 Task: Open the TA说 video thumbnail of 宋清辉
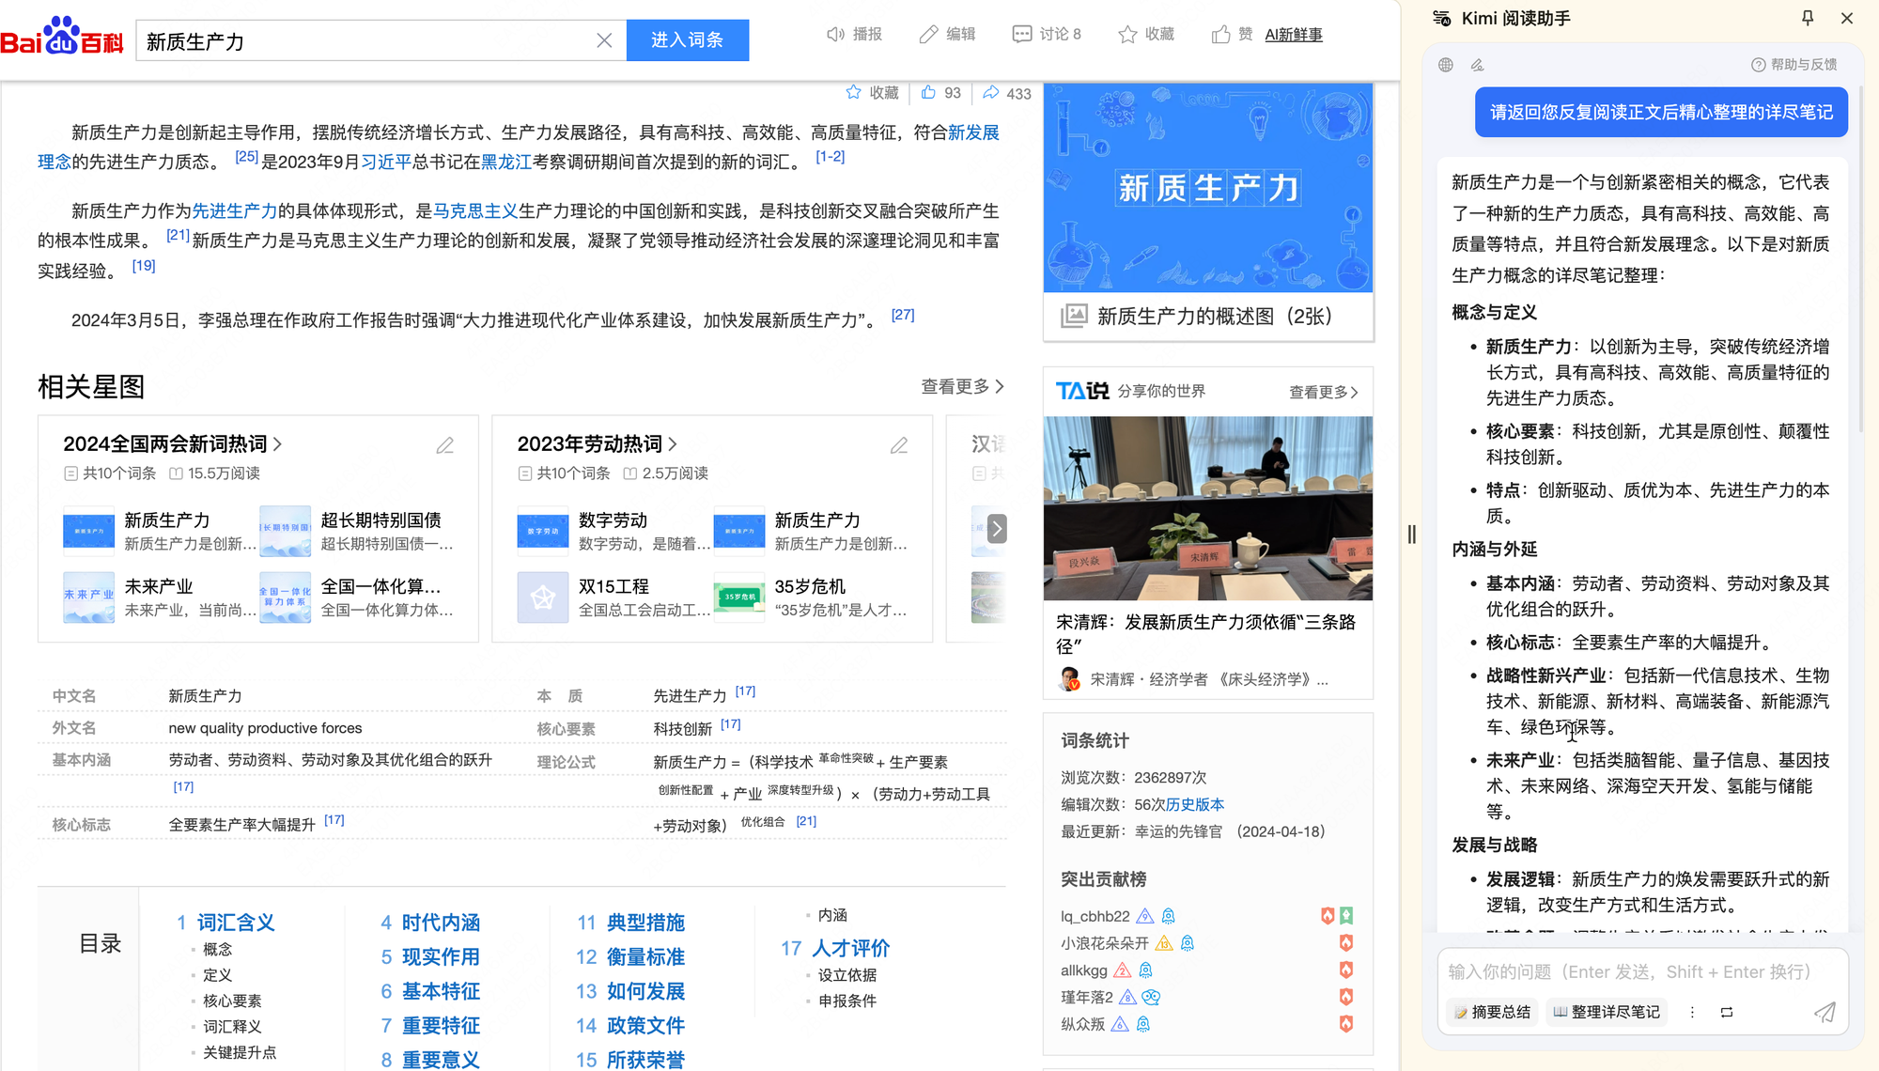click(1208, 508)
